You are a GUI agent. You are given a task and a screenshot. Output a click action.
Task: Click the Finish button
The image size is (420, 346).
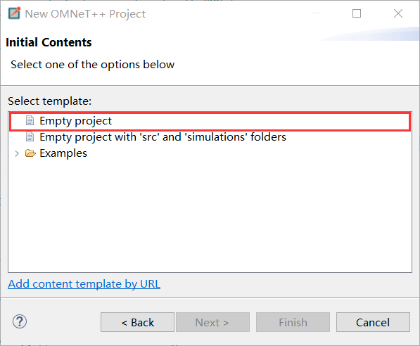pos(293,322)
